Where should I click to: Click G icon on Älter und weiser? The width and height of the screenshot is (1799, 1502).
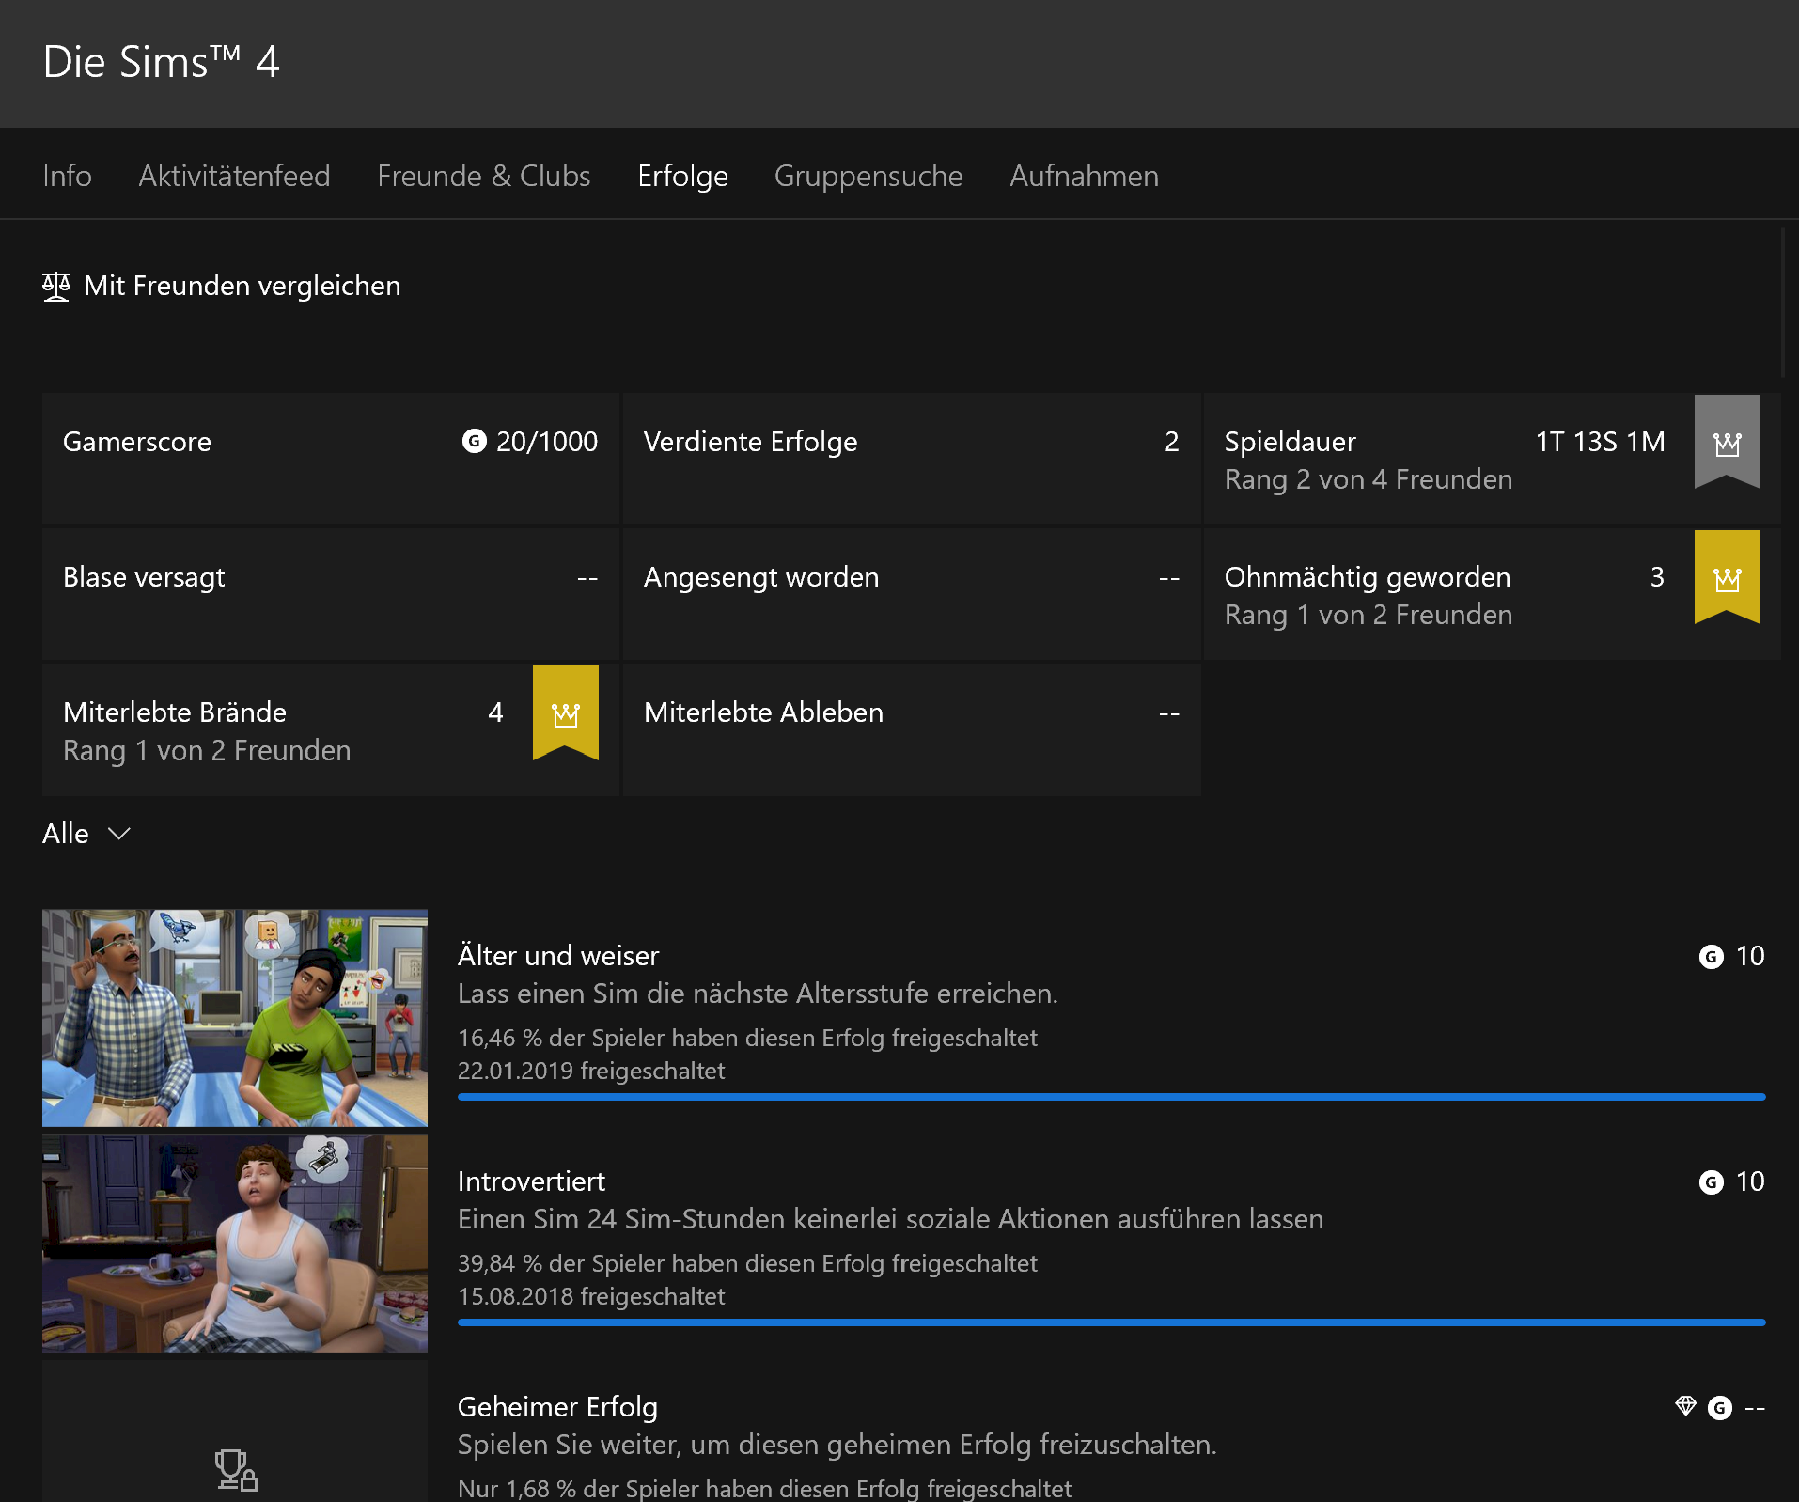[x=1711, y=957]
